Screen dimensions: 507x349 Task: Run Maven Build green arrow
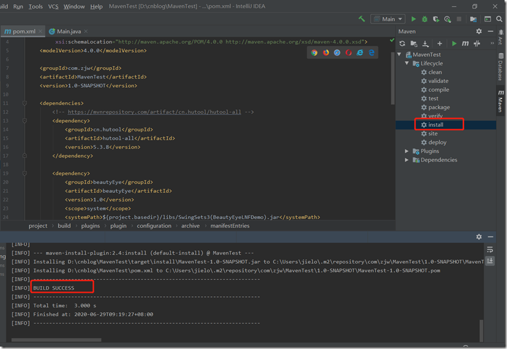pos(454,44)
